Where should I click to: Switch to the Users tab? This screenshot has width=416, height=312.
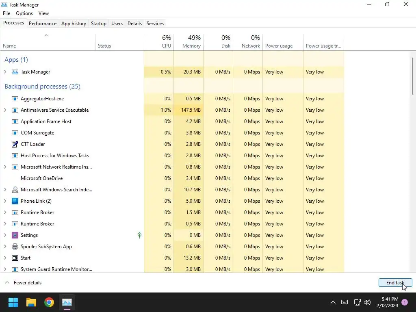[x=117, y=23]
